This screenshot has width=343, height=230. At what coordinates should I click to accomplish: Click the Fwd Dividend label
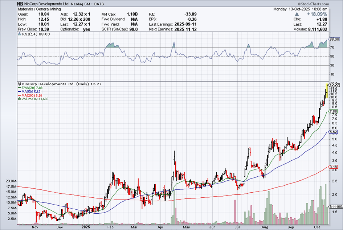point(113,19)
